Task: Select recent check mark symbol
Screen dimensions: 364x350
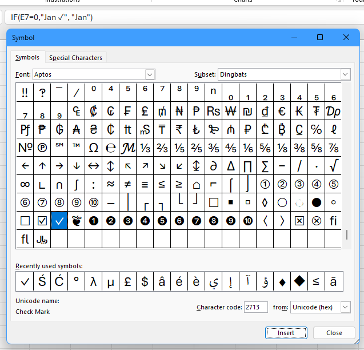Action: 25,281
